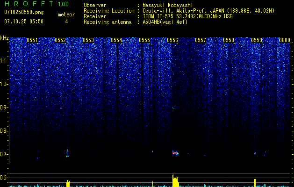
Task: Click the tall yellow power bar at 0556
Action: coord(176,180)
